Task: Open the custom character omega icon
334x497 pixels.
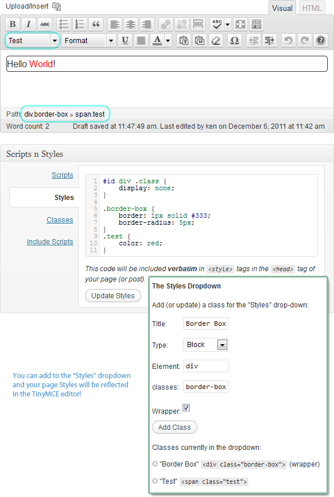Action: tap(234, 41)
